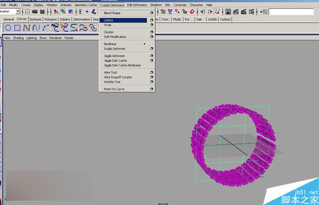Open a scene using the folder icon
This screenshot has width=319, height=205.
click(35, 12)
